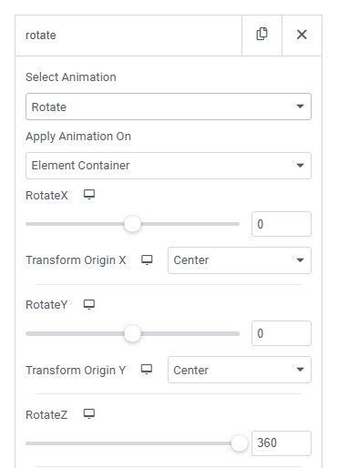Viewport: 338px width, 468px height.
Task: Remove the rotate item with X icon
Action: click(x=302, y=35)
